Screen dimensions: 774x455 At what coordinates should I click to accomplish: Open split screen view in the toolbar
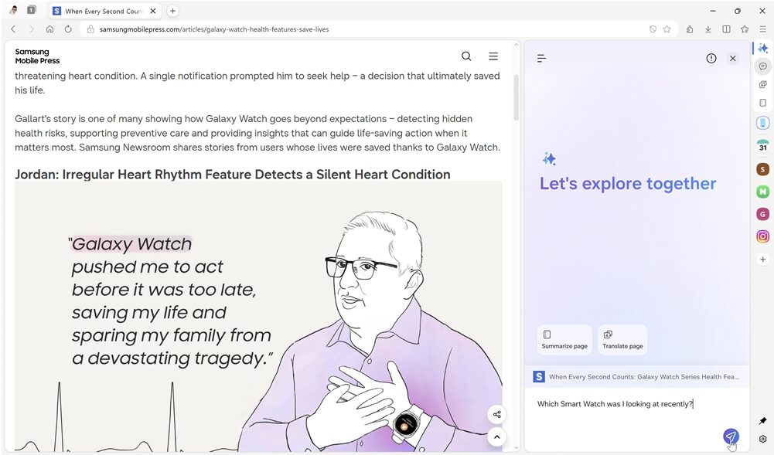coord(726,29)
